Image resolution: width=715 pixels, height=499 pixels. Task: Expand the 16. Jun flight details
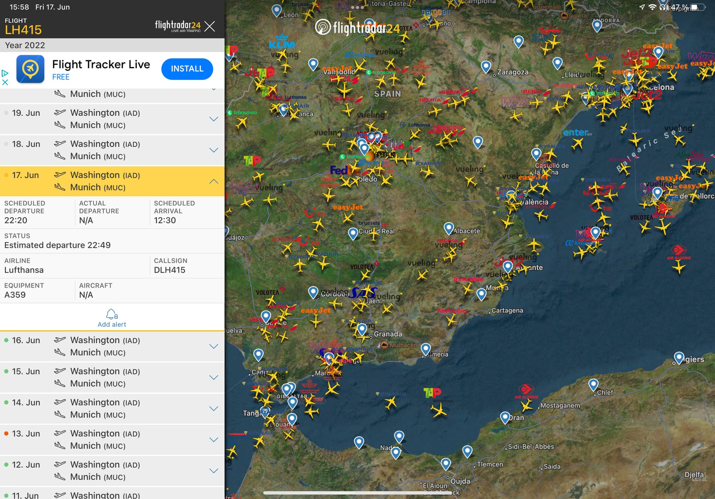click(213, 346)
